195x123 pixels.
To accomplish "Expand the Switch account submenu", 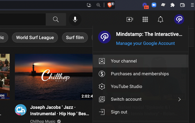I will [179, 99].
